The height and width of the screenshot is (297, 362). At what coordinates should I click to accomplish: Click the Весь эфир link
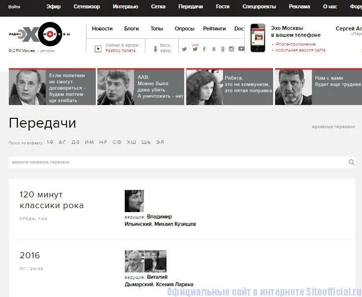click(x=165, y=48)
